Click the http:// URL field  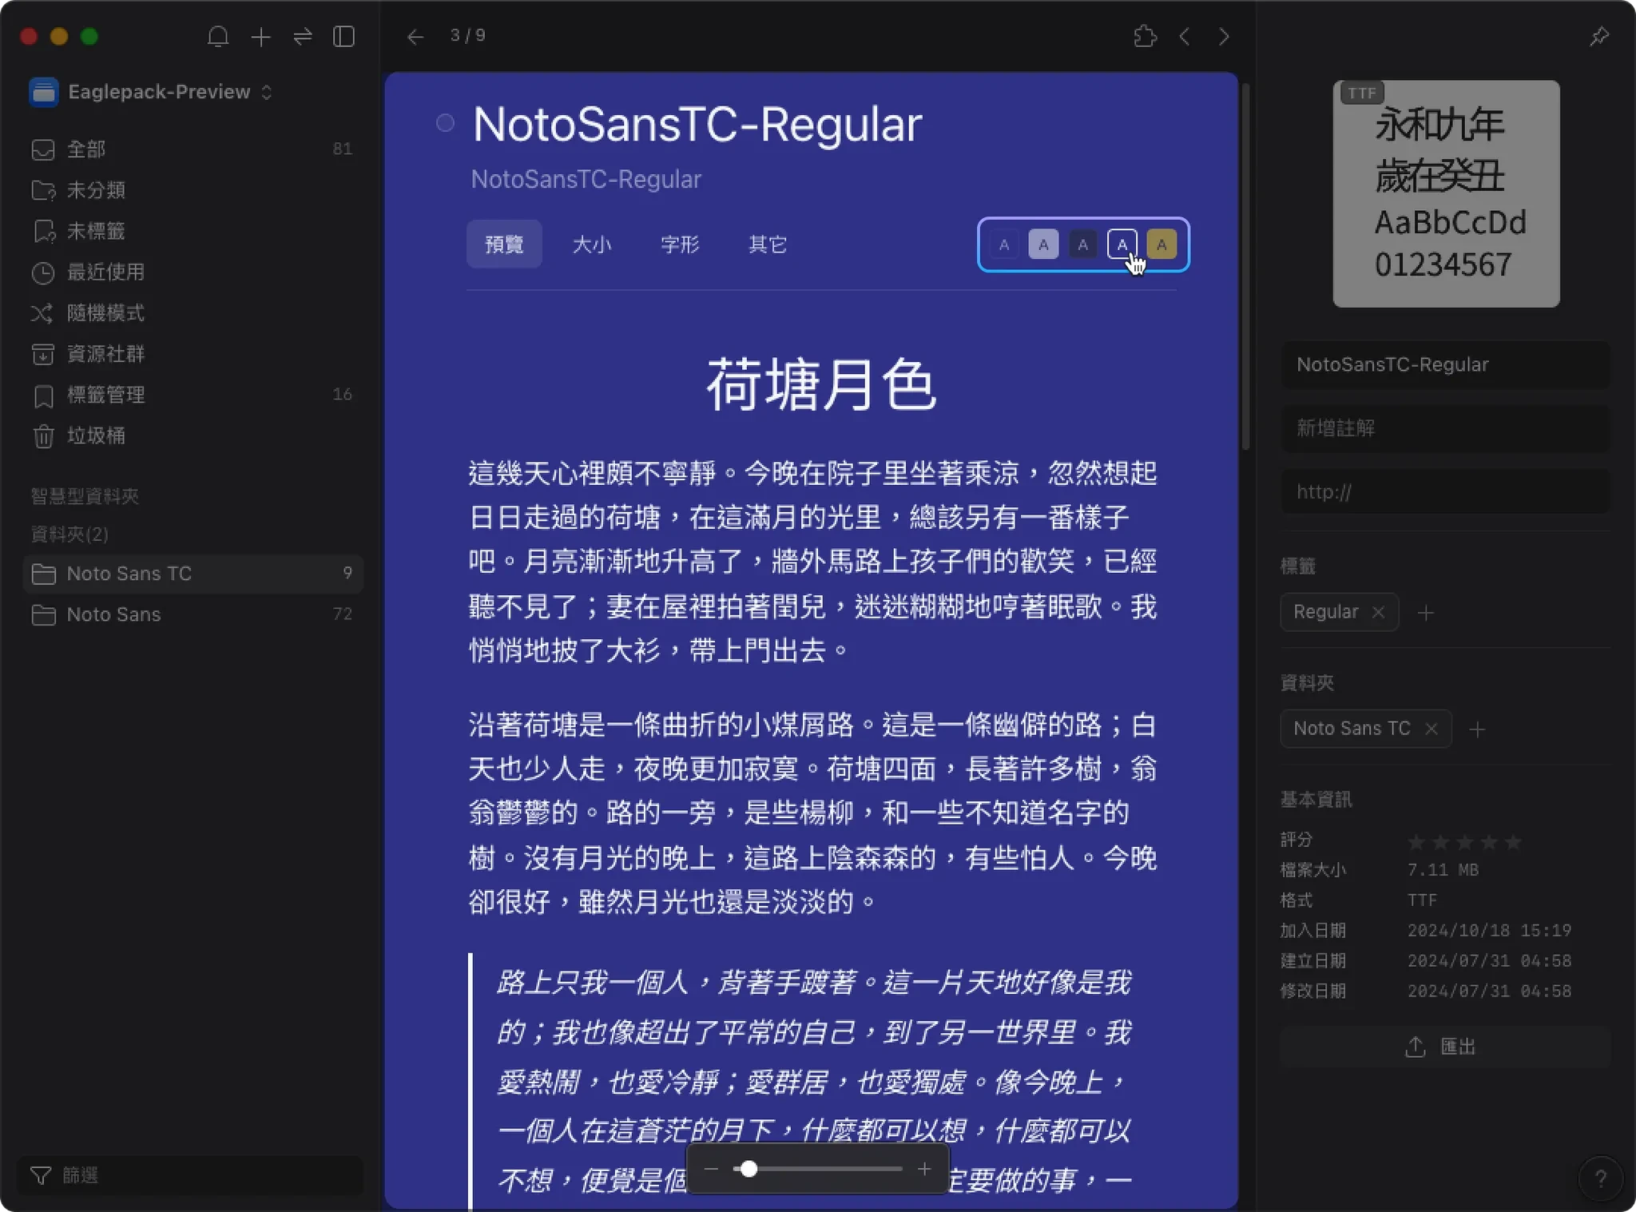(1445, 491)
